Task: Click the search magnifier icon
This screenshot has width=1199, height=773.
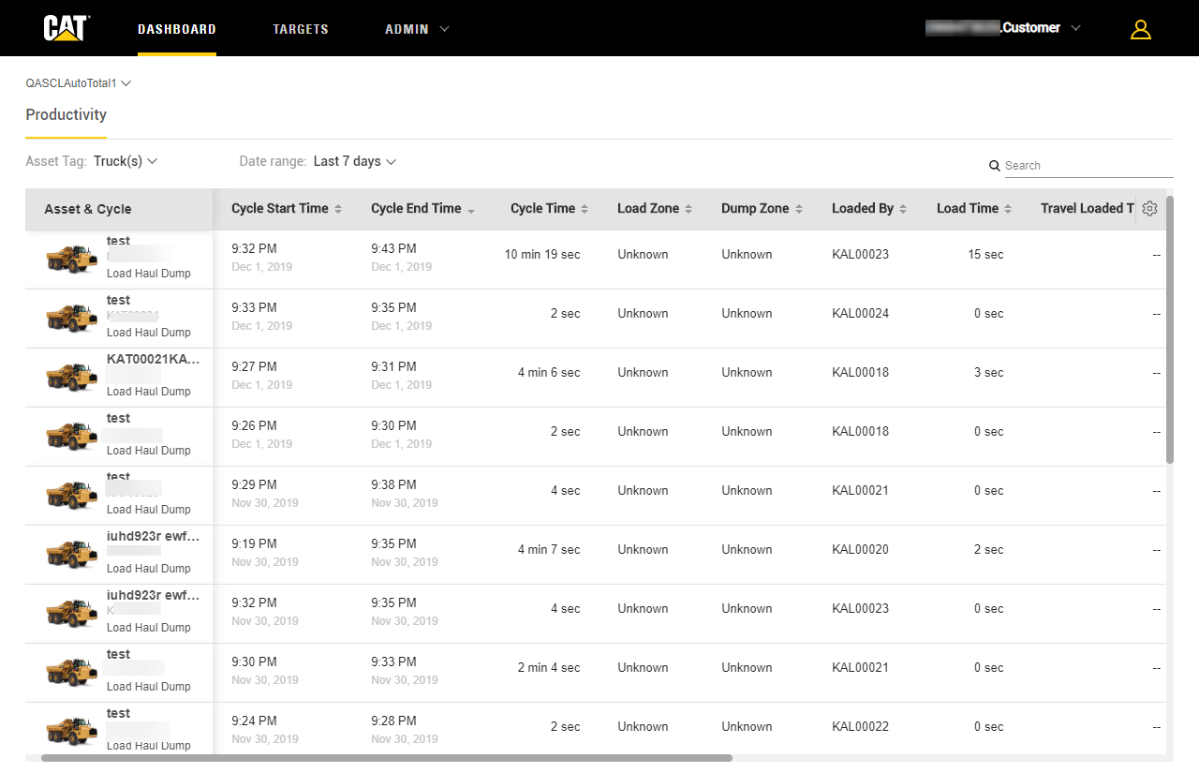Action: [995, 166]
